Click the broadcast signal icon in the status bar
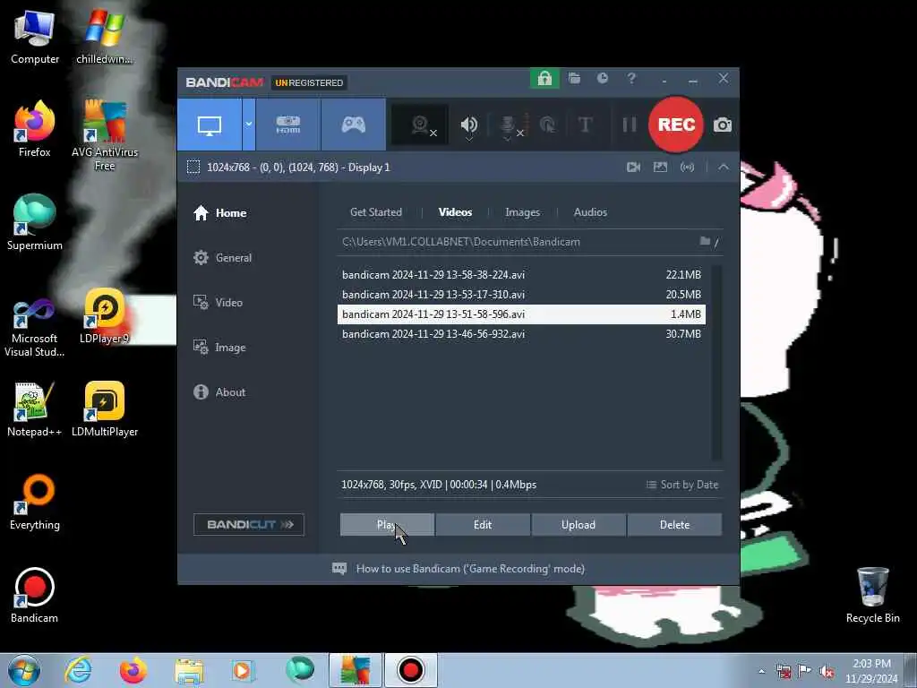917x688 pixels. click(x=687, y=168)
